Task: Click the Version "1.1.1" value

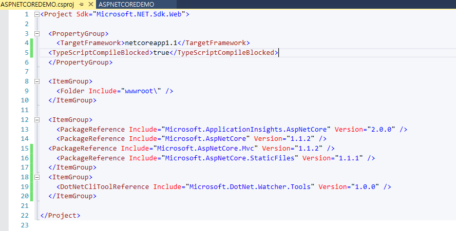Action: (x=349, y=158)
